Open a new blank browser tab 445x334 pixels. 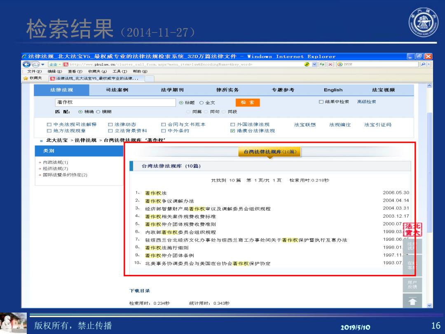coord(150,79)
